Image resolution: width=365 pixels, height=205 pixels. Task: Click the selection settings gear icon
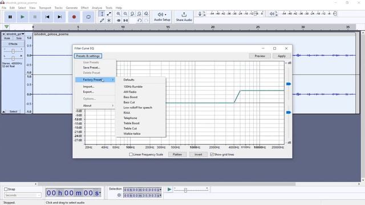click(x=119, y=195)
